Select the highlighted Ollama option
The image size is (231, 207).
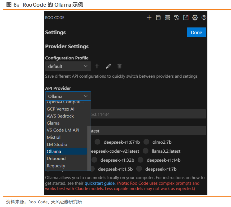[x=66, y=151]
